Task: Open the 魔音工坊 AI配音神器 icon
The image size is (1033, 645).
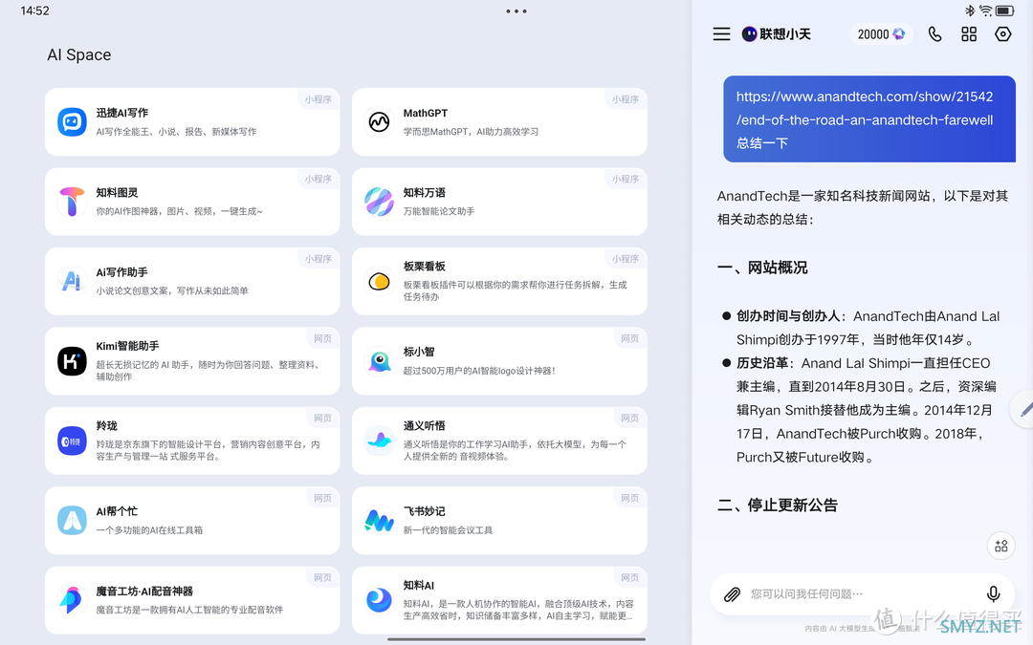Action: [72, 600]
